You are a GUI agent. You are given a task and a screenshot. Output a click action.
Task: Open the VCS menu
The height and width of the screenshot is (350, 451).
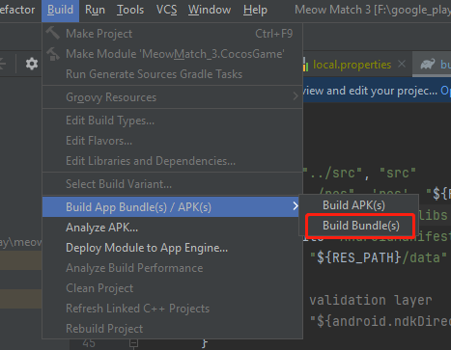166,10
